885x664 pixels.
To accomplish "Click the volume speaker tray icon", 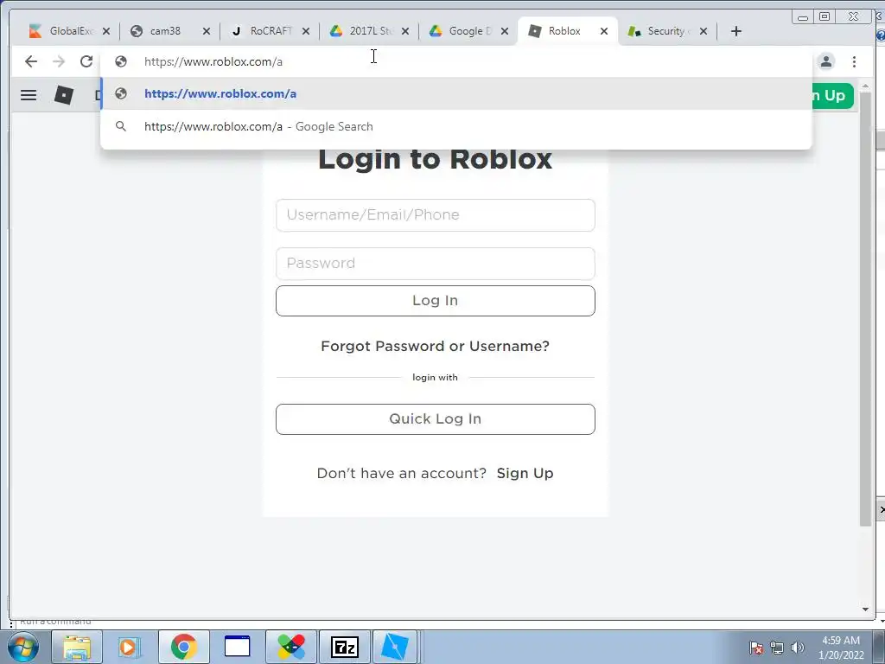I will (798, 648).
